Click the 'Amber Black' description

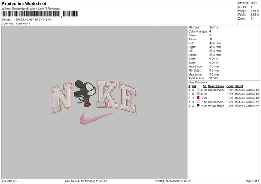tap(216, 105)
